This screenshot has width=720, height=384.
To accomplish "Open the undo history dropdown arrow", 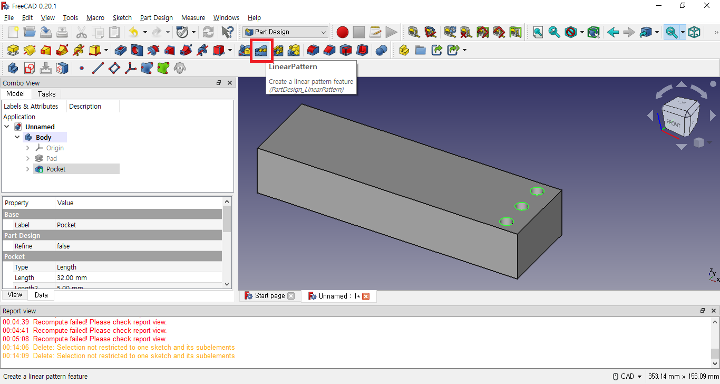I will tap(144, 32).
